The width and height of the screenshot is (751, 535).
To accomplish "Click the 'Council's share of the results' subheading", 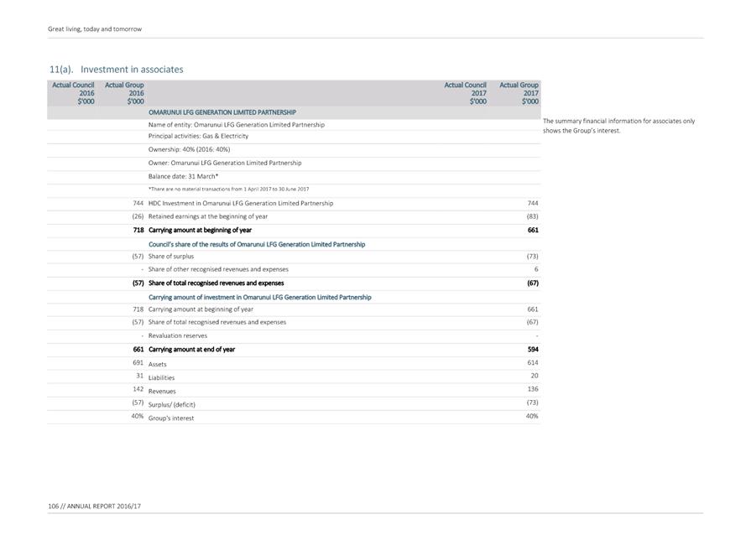I will pyautogui.click(x=257, y=244).
